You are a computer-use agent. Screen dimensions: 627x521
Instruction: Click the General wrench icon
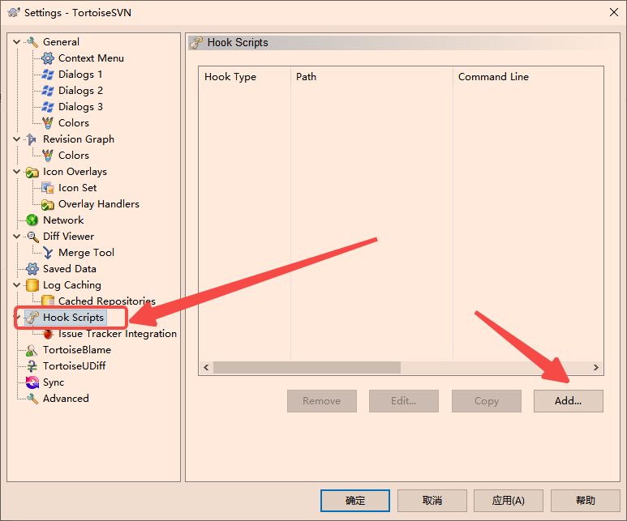[x=32, y=42]
